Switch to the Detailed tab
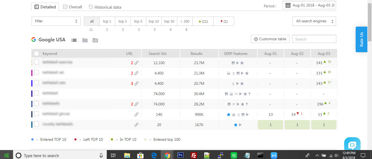Image resolution: width=372 pixels, height=159 pixels. (45, 7)
